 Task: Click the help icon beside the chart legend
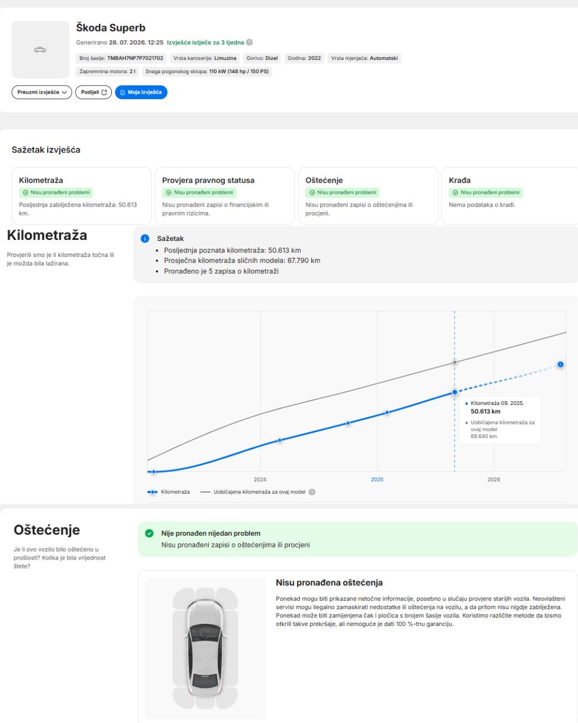(312, 492)
